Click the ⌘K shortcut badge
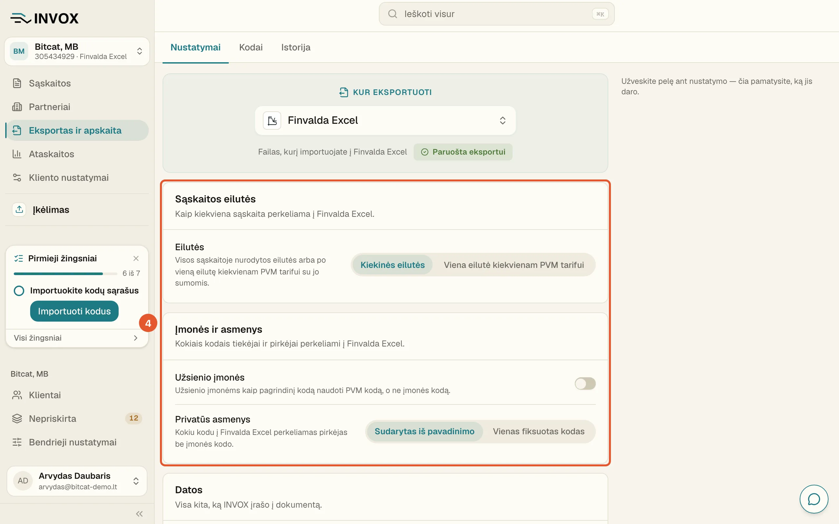The image size is (839, 524). click(x=600, y=14)
